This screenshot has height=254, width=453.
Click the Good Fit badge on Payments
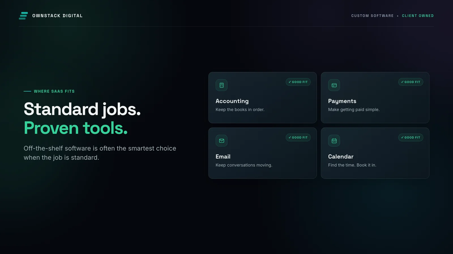click(x=411, y=82)
